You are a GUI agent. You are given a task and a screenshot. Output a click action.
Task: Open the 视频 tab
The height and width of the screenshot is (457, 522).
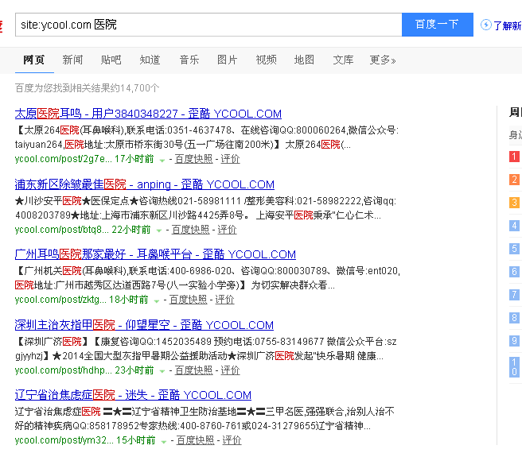266,60
